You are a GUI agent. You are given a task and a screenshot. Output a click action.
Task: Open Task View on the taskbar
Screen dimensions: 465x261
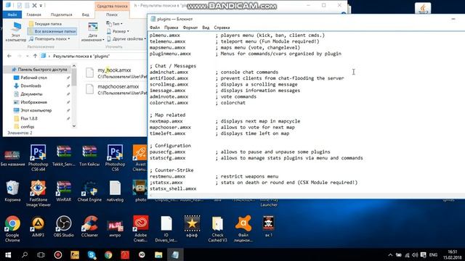pyautogui.click(x=41, y=254)
